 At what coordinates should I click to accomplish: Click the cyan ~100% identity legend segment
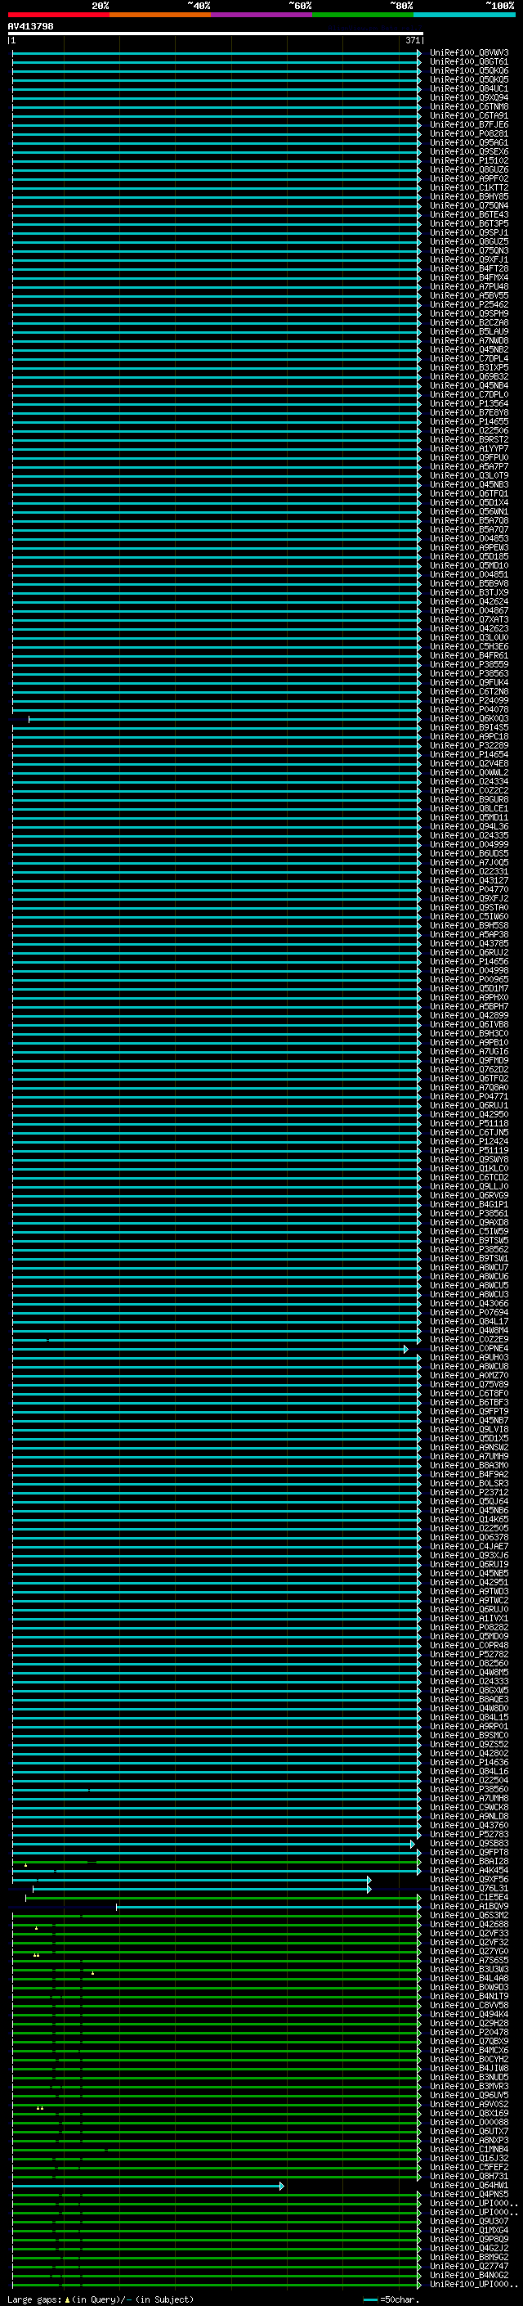pos(465,15)
